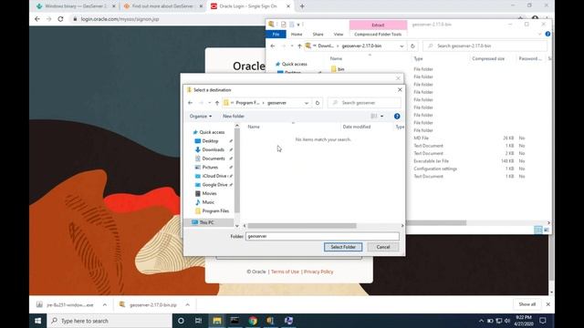Open menu arrow for jre exe download

(105, 304)
